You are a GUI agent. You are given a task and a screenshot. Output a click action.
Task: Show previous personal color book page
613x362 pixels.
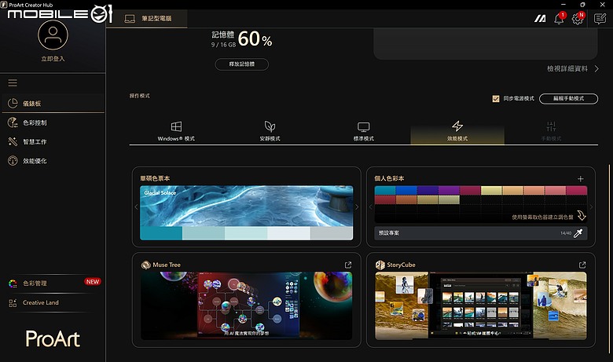point(371,207)
